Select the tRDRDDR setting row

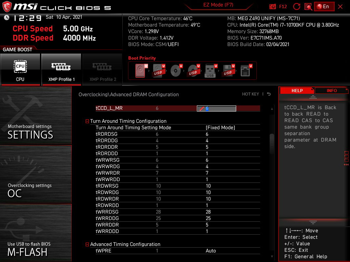tap(178, 147)
